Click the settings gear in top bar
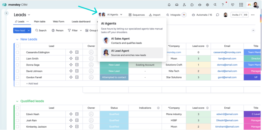This screenshot has height=130, width=262. (208, 5)
